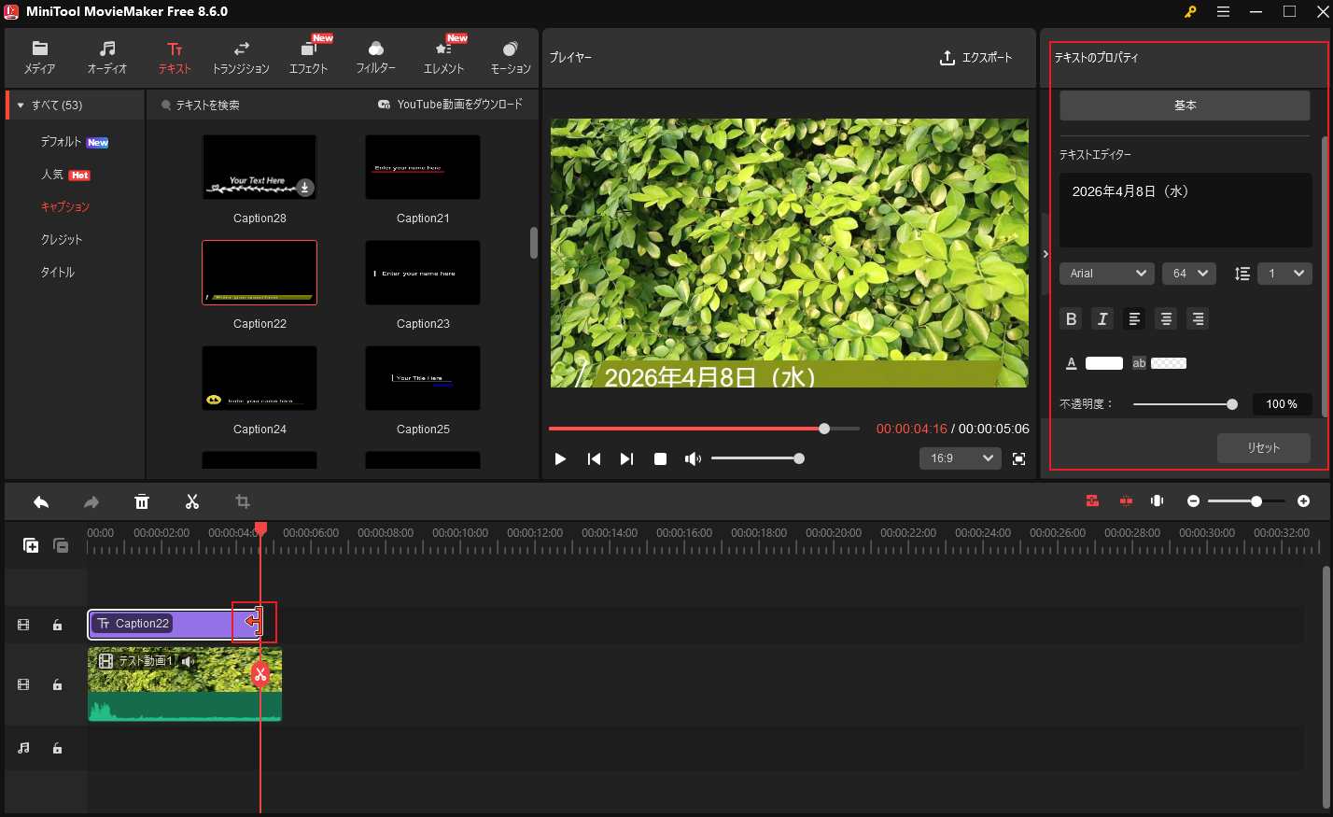Select the split (scissors) tool on the timeline toolbar
The image size is (1333, 817).
[192, 501]
